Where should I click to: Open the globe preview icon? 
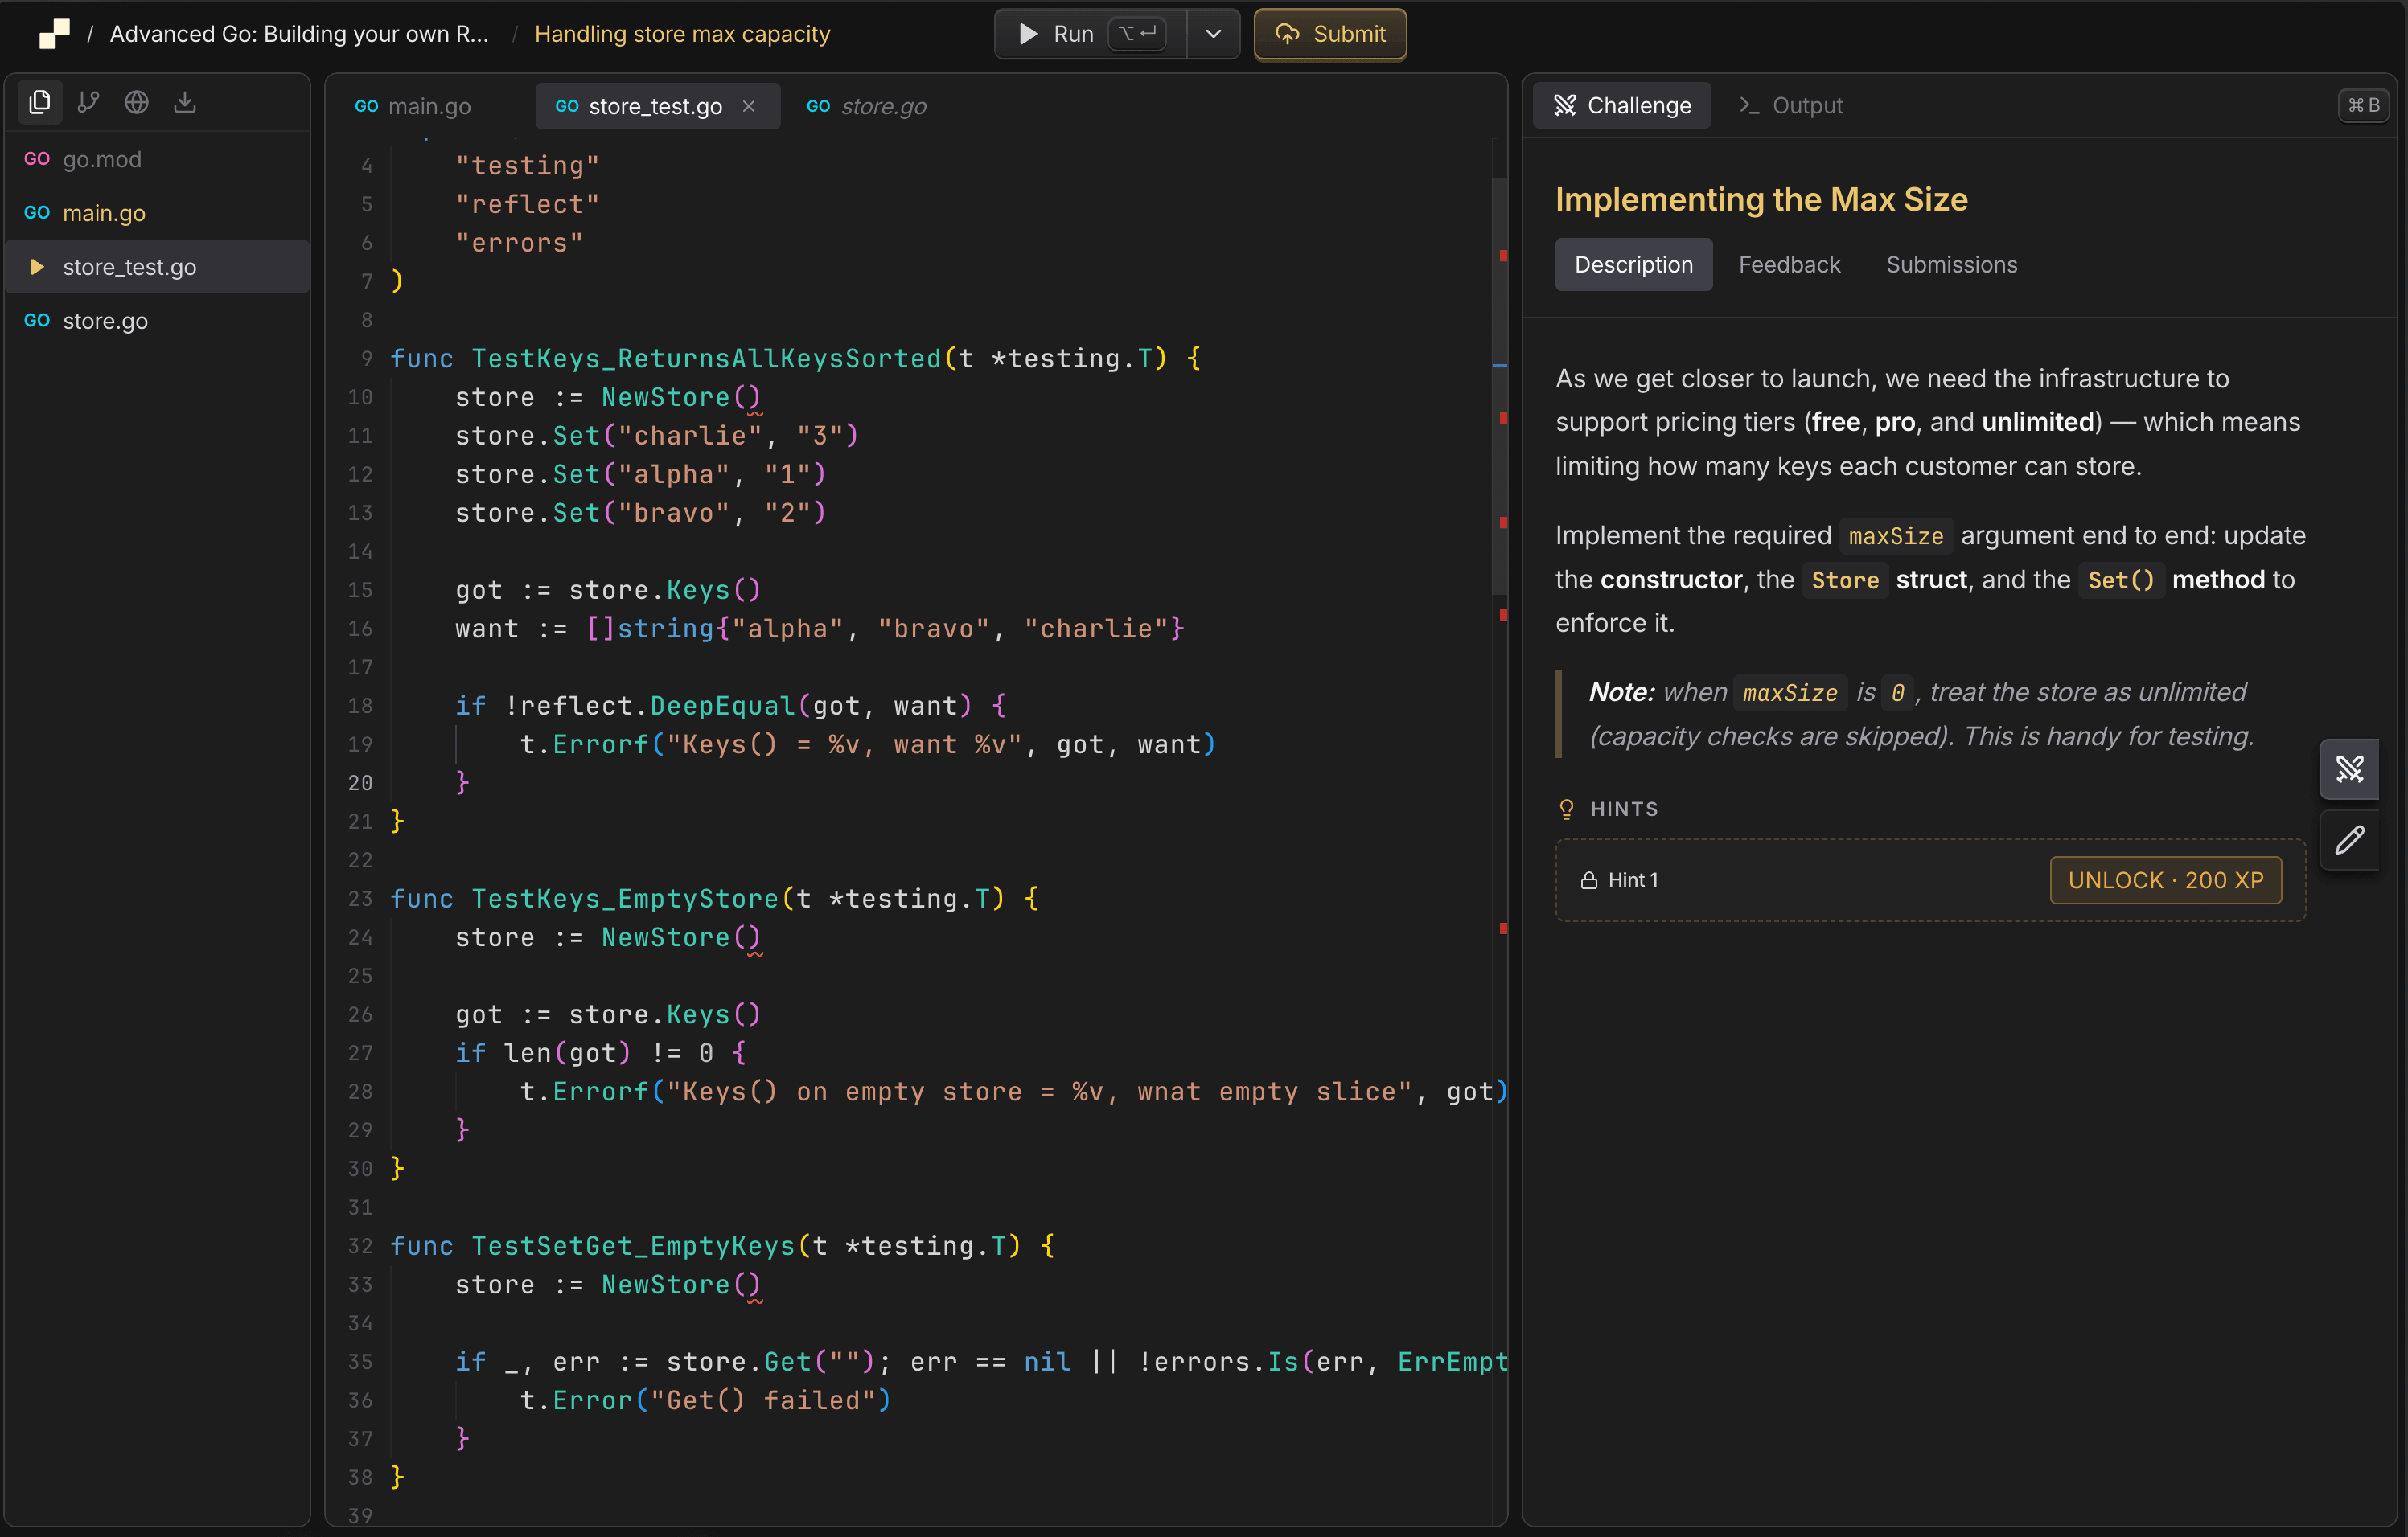[137, 102]
